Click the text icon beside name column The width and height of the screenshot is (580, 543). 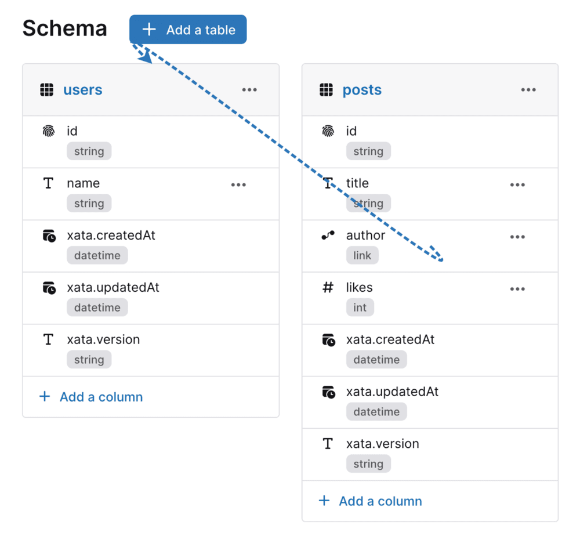[x=49, y=183]
